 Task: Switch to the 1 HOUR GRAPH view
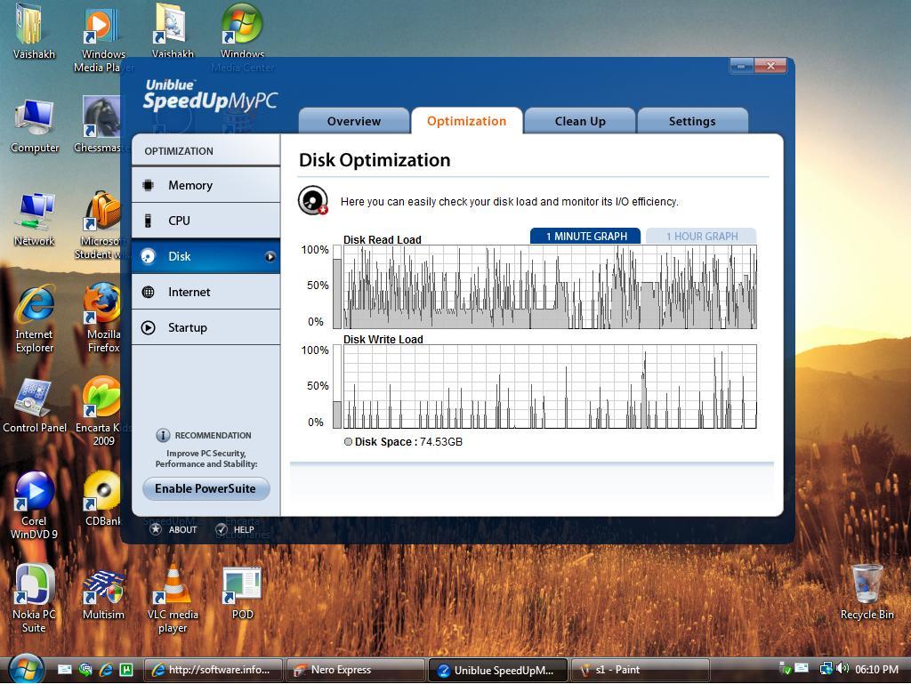tap(700, 237)
